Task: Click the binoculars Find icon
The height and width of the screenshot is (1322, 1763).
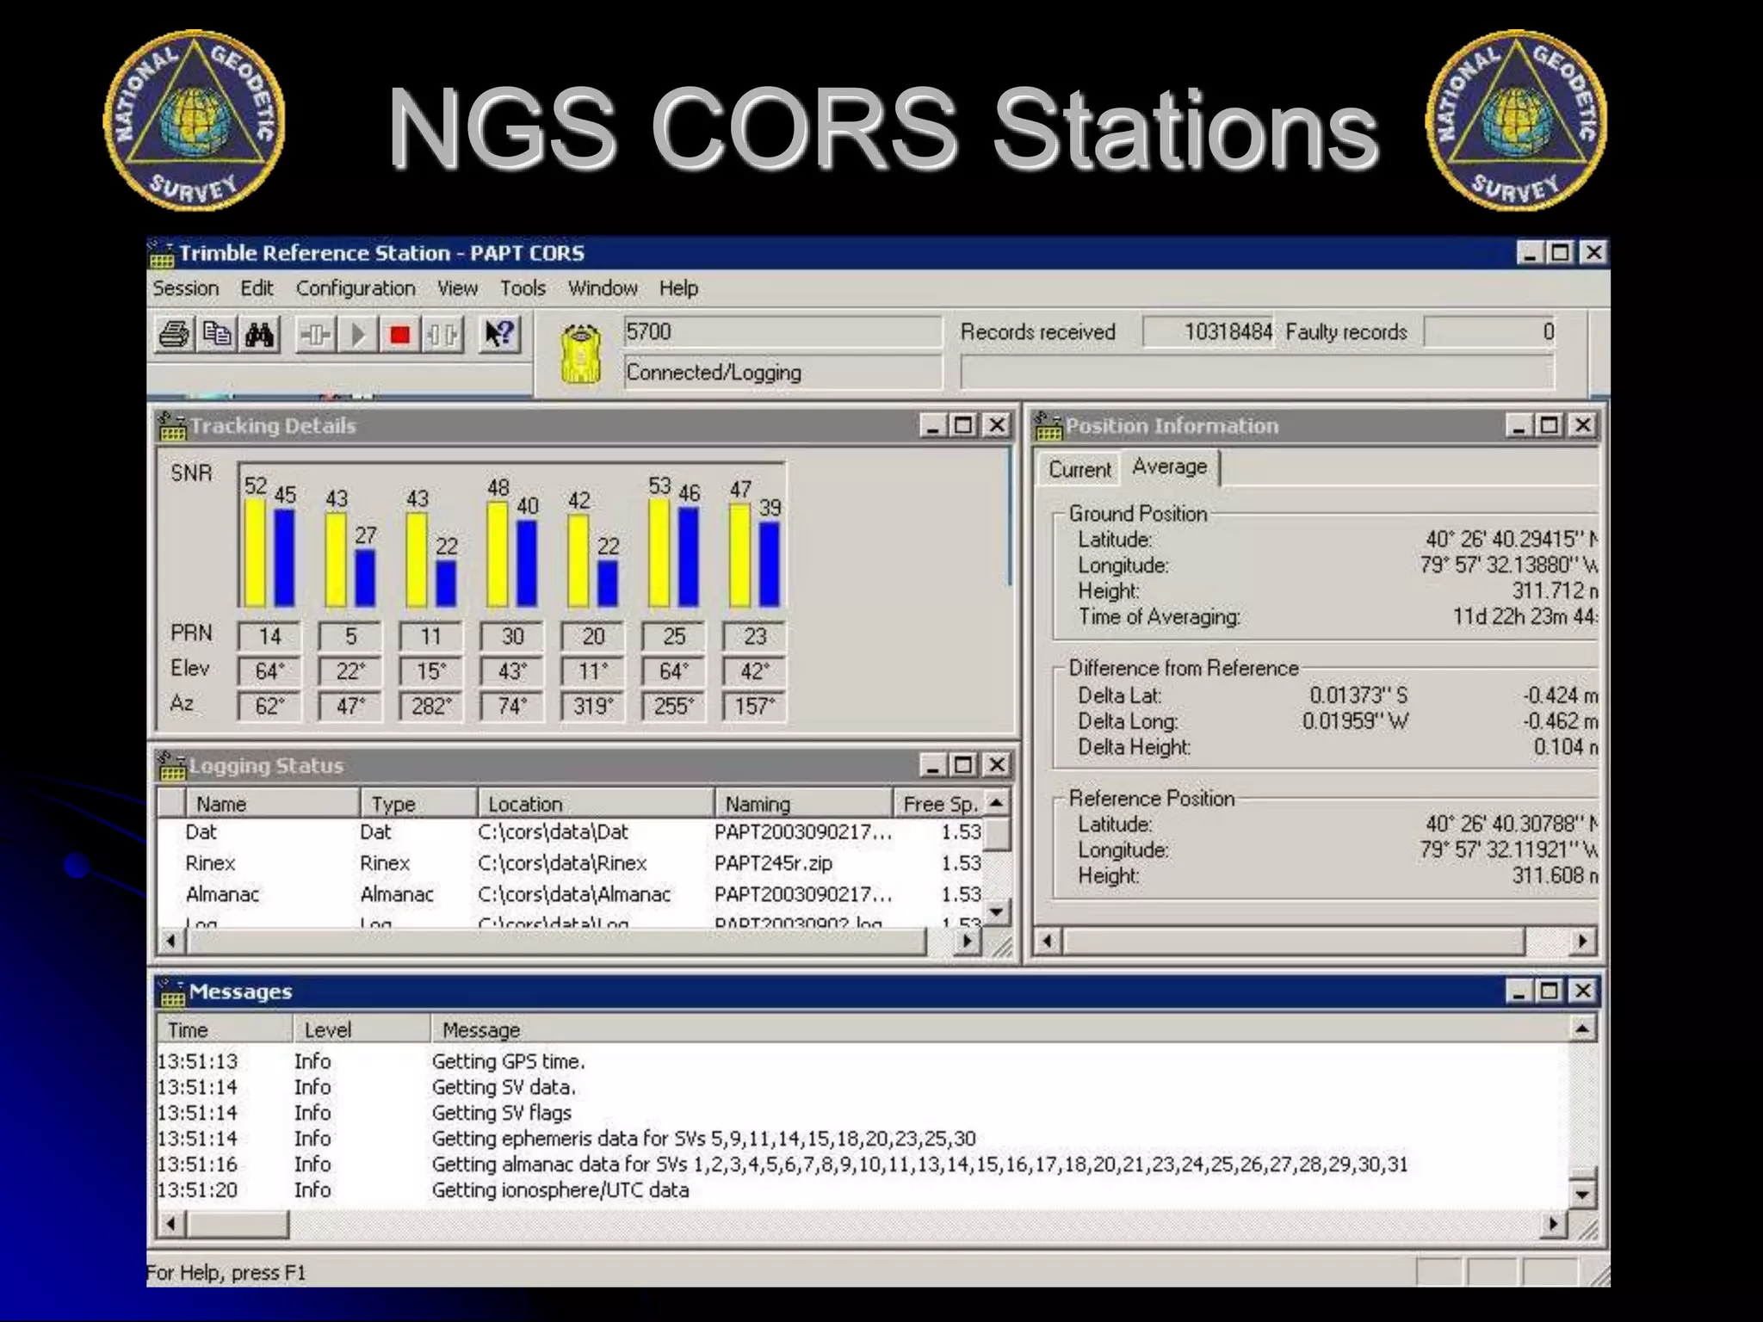Action: (259, 334)
